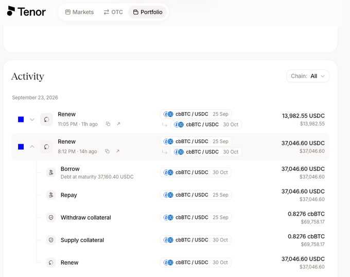Open the Borrow row cbBTC / USDC pill
350x277 pixels.
(x=196, y=172)
